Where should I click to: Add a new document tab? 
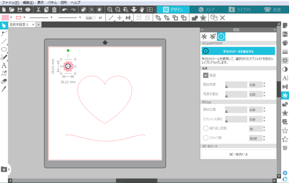coord(38,24)
